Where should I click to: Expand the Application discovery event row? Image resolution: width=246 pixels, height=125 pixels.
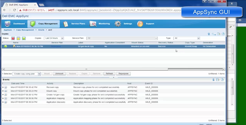click(x=3, y=102)
